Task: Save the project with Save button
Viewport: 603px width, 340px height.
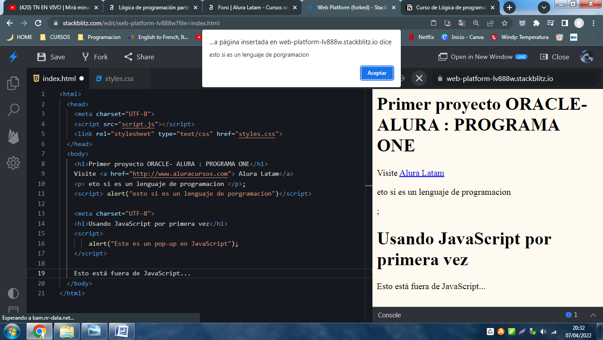Action: point(51,57)
